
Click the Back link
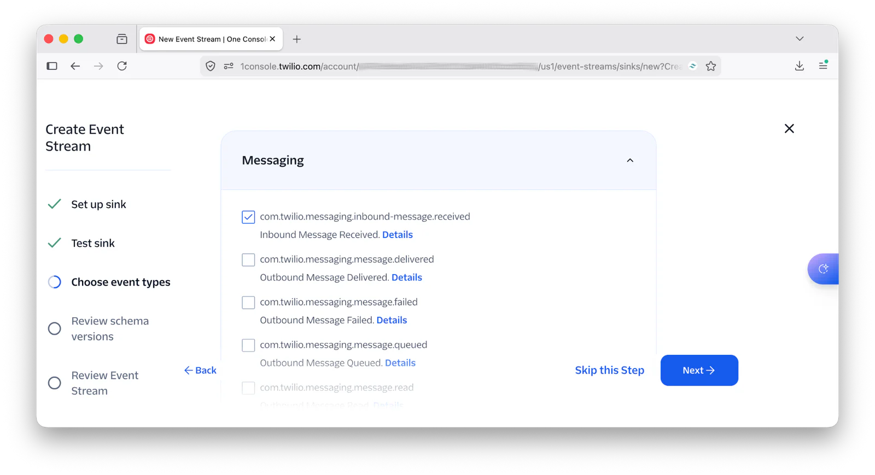point(200,370)
